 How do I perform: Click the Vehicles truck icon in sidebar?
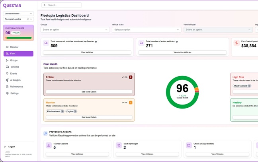pos(7,67)
